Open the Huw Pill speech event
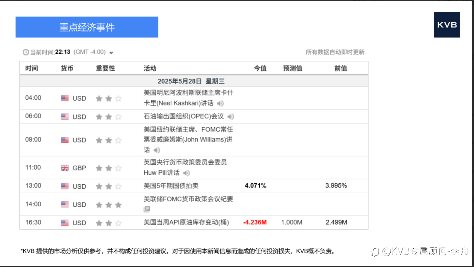Viewport: 474px width, 267px height. [185, 167]
